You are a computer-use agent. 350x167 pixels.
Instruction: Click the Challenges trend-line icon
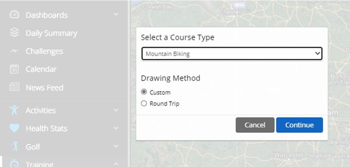pos(14,51)
